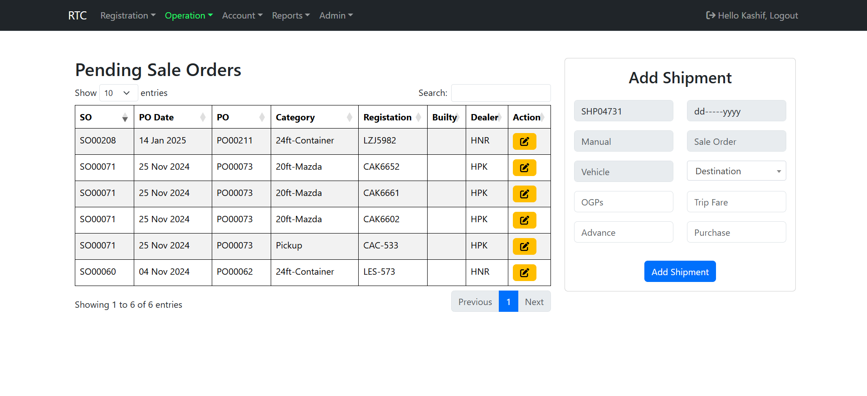
Task: Click the Logout link
Action: point(783,15)
